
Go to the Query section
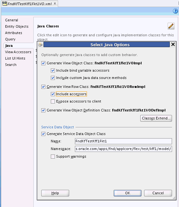[10, 39]
